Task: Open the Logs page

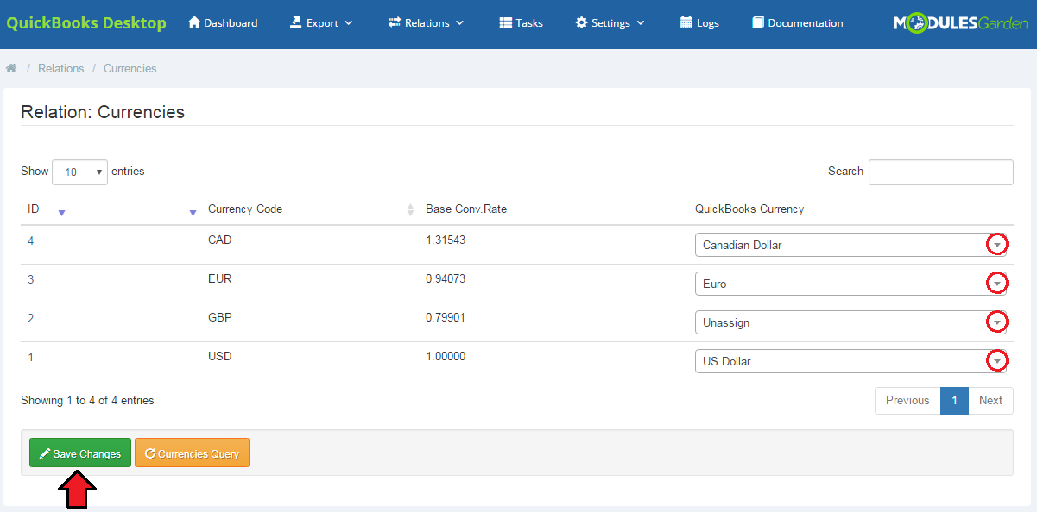Action: pos(699,23)
